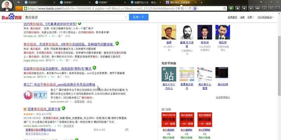
Task: Switch to the first 百度推广 tab
Action: click(40, 2)
